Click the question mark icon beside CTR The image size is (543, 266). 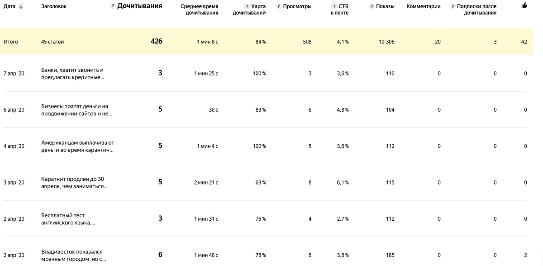pyautogui.click(x=334, y=7)
